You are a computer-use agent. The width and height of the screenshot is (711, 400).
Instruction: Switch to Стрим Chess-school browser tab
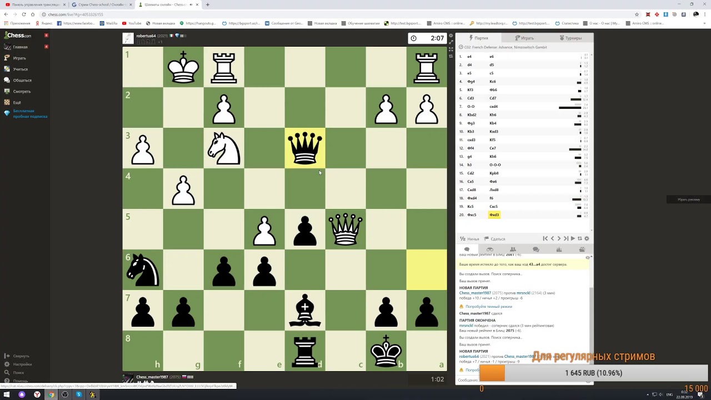[x=101, y=4]
